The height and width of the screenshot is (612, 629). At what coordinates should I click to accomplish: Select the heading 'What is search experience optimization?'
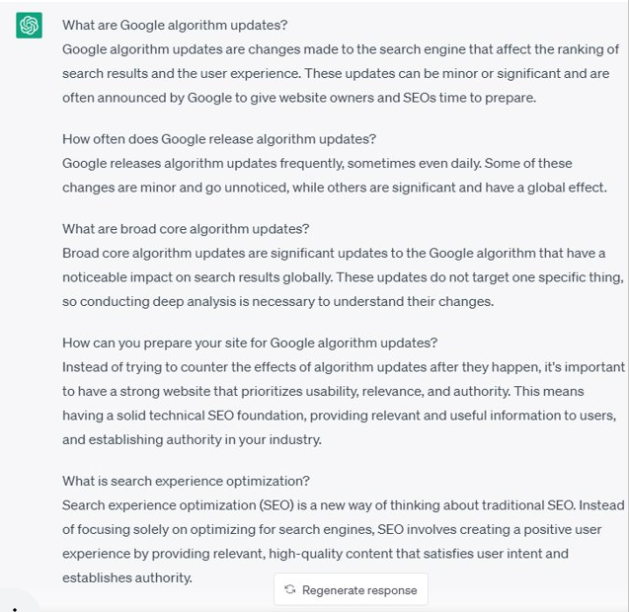coord(186,482)
